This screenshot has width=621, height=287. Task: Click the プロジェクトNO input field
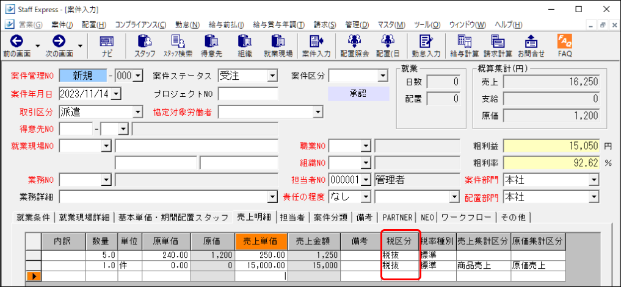[249, 94]
